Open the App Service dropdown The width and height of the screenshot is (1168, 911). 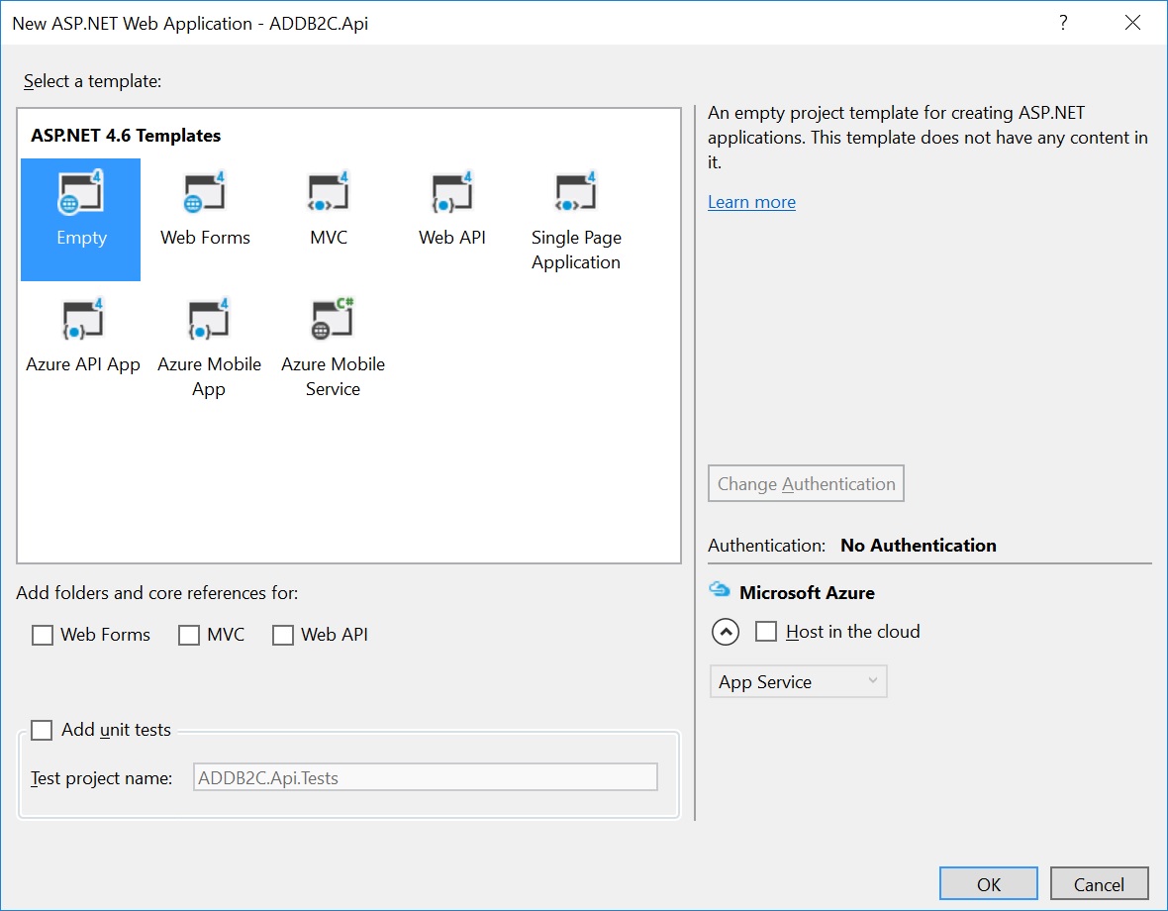pos(798,681)
